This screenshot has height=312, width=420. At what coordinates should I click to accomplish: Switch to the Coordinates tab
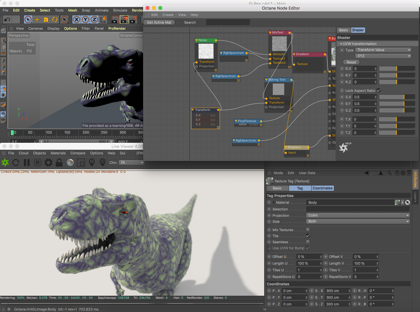coord(322,188)
